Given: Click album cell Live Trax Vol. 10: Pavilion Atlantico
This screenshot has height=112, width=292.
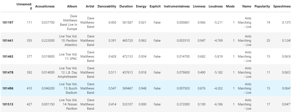Looking at the screenshot, I should 68,40.
